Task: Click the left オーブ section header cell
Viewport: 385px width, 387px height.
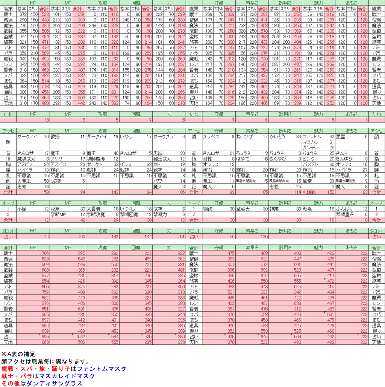Action: pos(8,203)
